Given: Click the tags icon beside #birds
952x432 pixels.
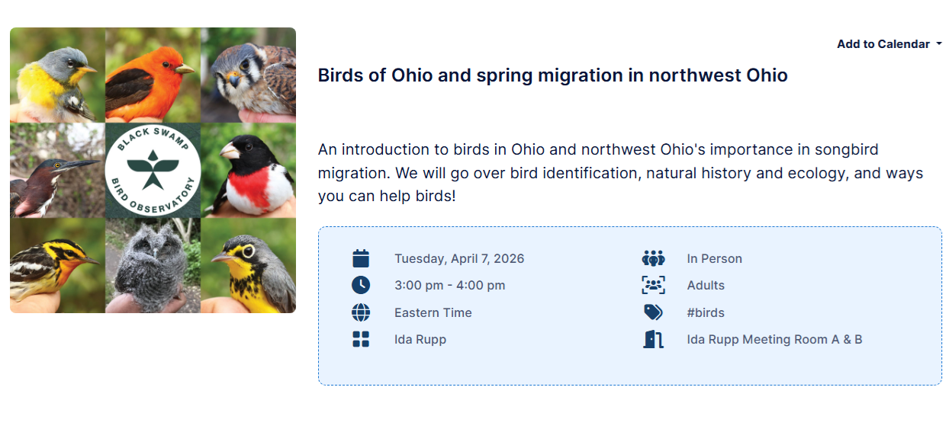Looking at the screenshot, I should 653,312.
